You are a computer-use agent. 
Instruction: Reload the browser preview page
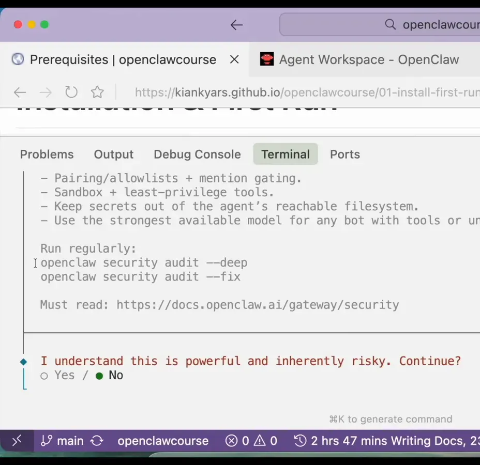tap(71, 92)
